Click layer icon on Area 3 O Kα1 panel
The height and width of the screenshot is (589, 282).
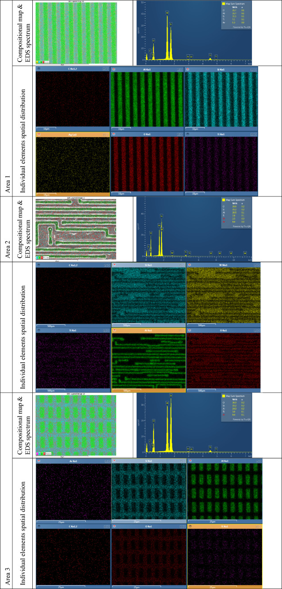[114, 526]
